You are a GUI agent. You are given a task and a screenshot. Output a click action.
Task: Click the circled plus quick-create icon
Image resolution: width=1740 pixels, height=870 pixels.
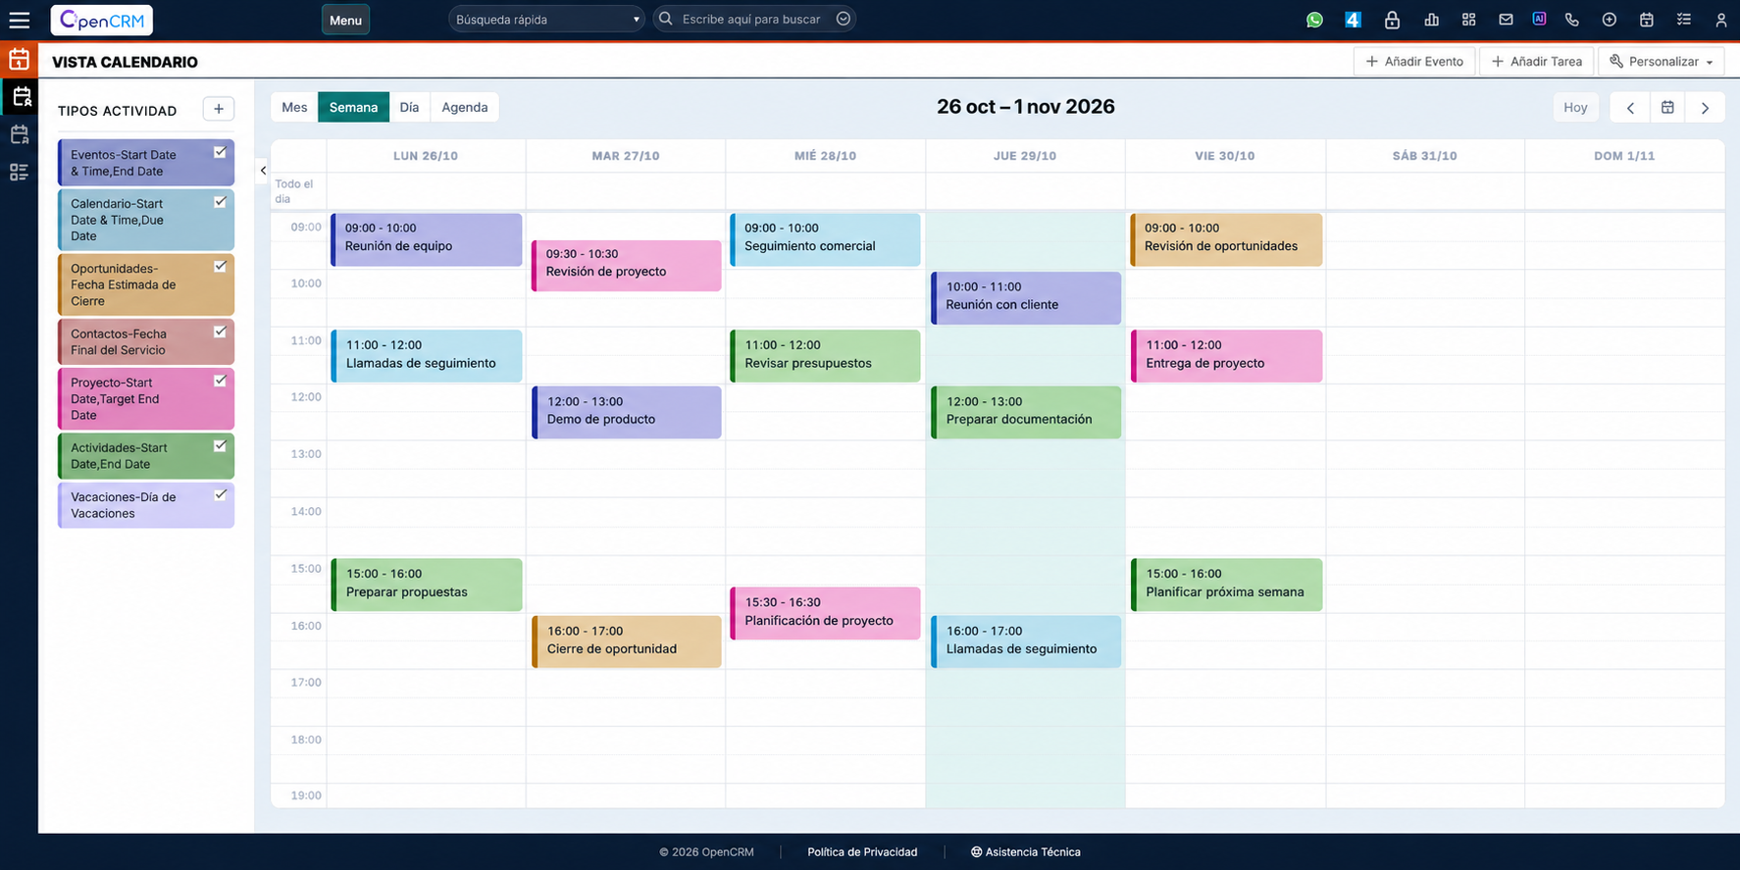click(x=1609, y=20)
